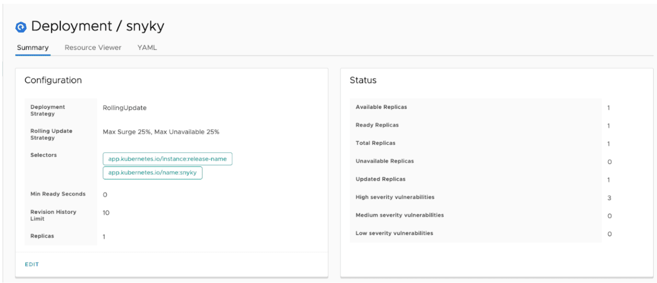Click the Min Ready Seconds label
The height and width of the screenshot is (283, 657).
click(58, 194)
